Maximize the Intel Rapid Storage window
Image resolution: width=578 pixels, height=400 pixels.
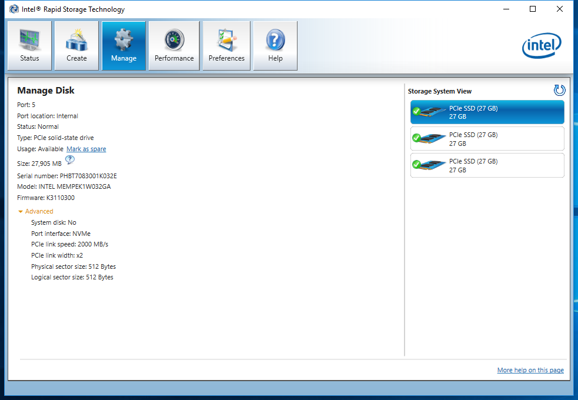[533, 9]
